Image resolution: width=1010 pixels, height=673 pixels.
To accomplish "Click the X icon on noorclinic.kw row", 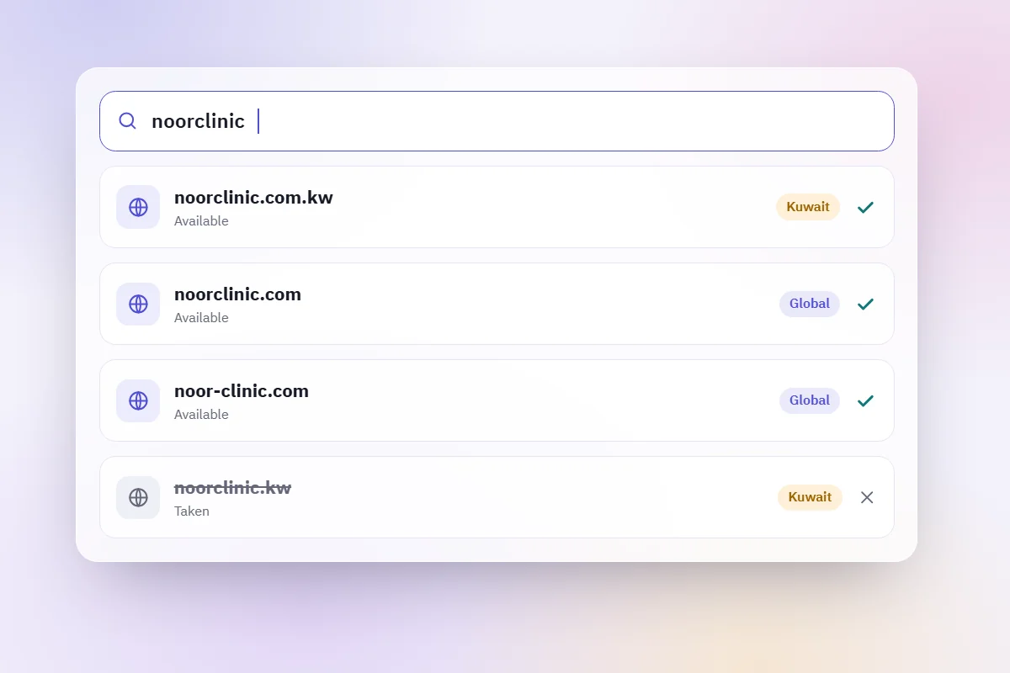I will coord(867,497).
